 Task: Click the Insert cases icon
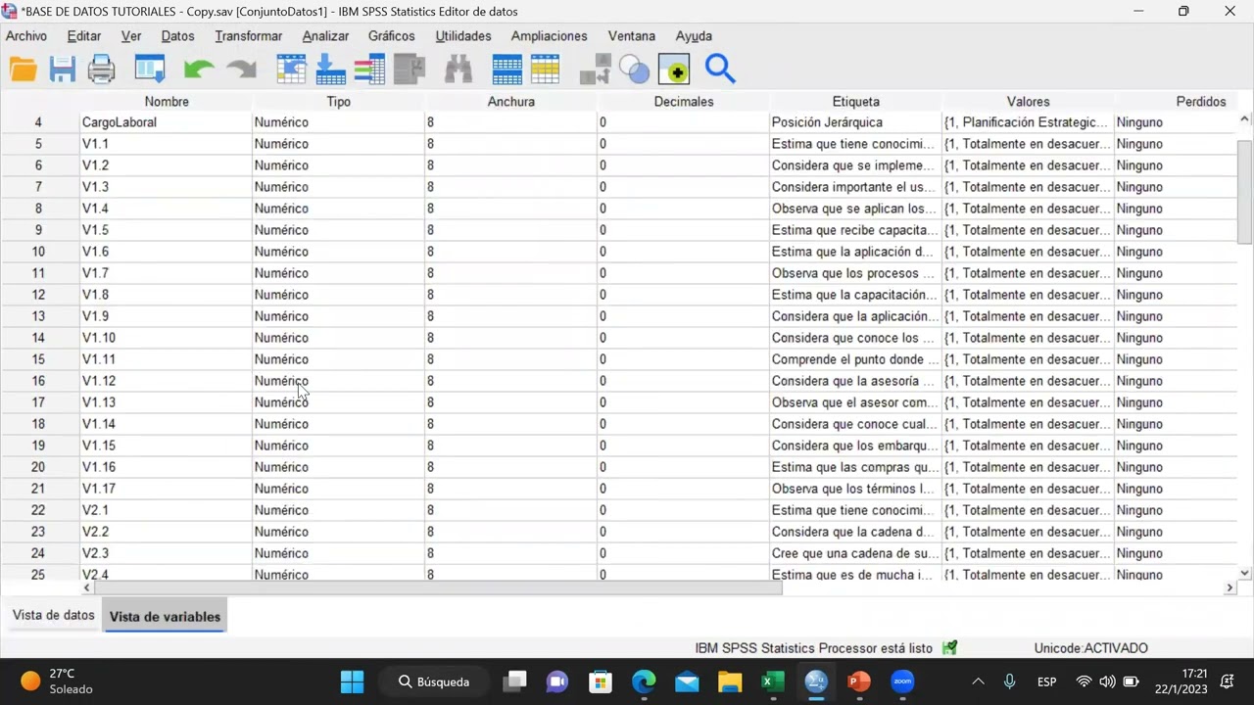pos(506,70)
